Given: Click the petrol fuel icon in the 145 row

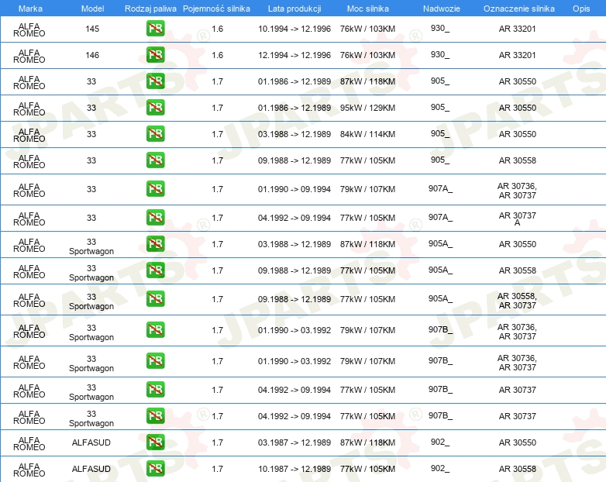Looking at the screenshot, I should [155, 29].
